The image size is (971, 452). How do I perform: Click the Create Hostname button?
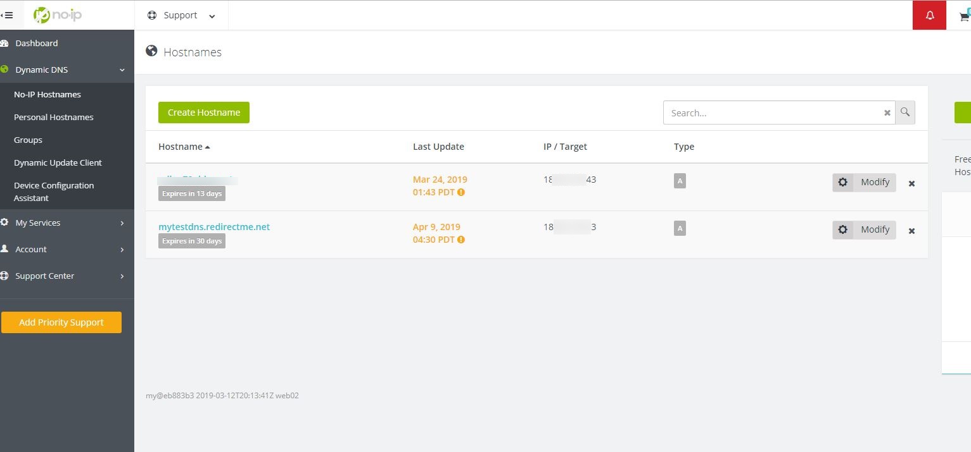pos(203,112)
